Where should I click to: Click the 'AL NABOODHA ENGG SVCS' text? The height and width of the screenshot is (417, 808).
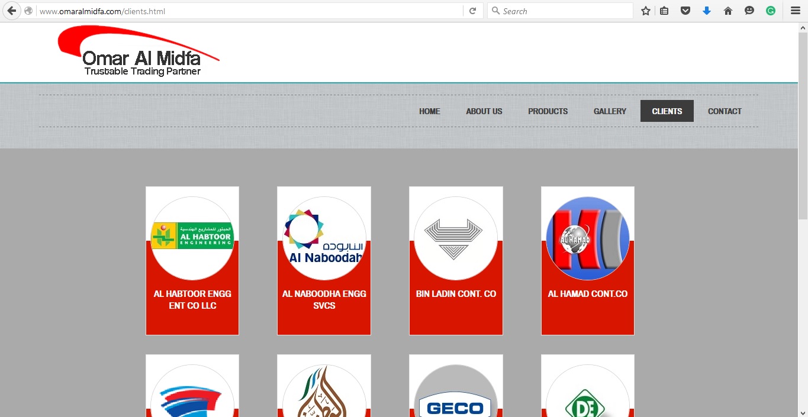point(324,300)
